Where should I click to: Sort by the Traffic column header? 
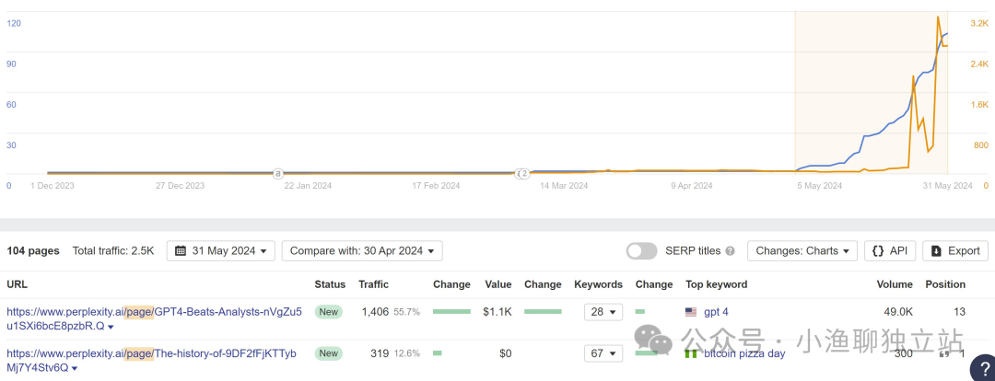click(x=374, y=284)
